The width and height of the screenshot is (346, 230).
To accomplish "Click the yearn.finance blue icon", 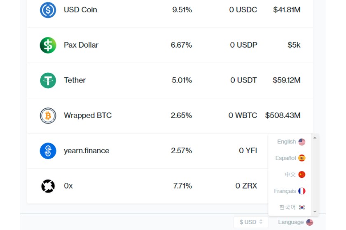I will point(48,151).
